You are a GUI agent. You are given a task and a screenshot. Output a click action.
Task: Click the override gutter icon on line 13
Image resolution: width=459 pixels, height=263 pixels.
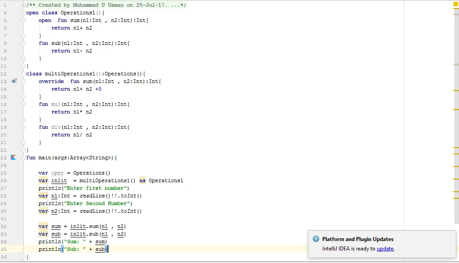[x=14, y=81]
